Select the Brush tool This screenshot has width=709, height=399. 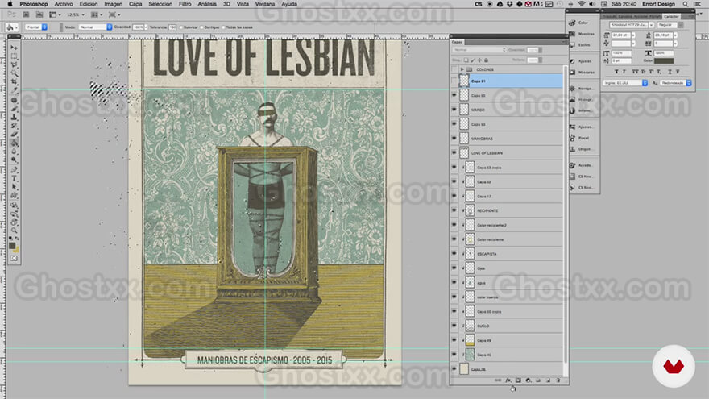tap(14, 108)
